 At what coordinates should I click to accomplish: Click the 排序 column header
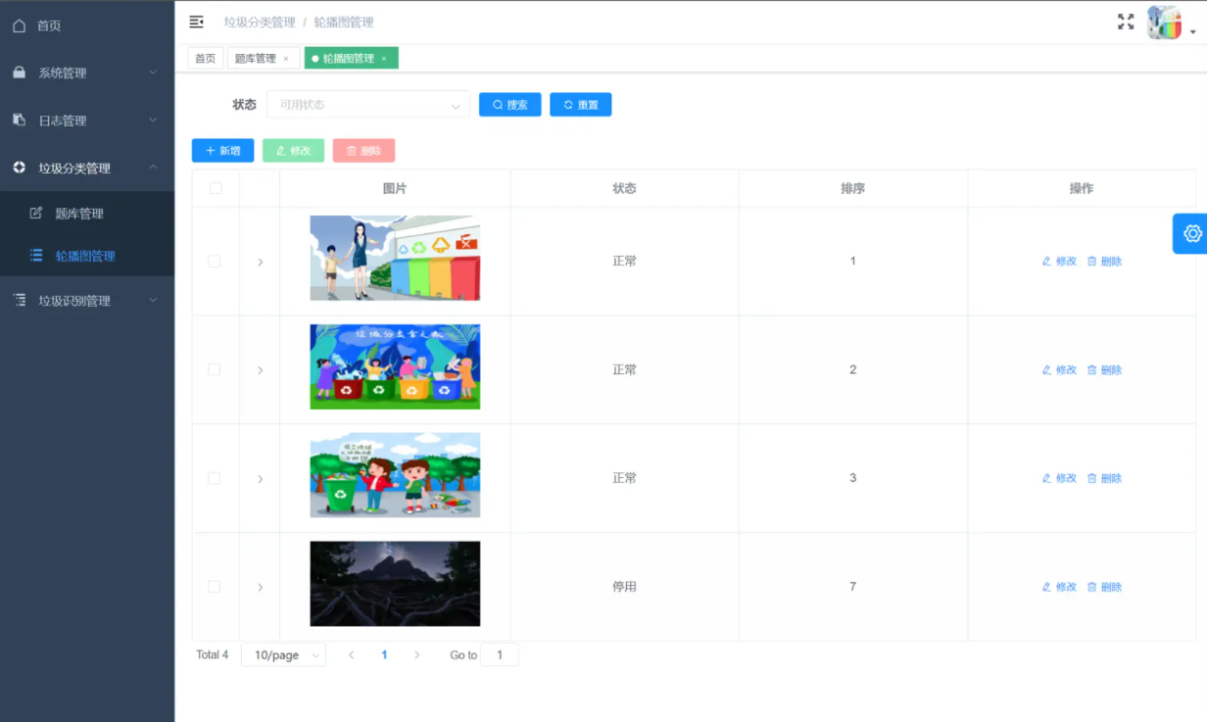coord(852,188)
